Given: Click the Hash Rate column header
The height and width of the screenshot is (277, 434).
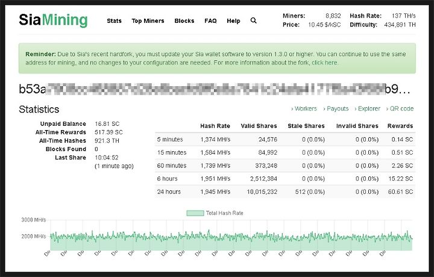Looking at the screenshot, I should click(x=215, y=126).
